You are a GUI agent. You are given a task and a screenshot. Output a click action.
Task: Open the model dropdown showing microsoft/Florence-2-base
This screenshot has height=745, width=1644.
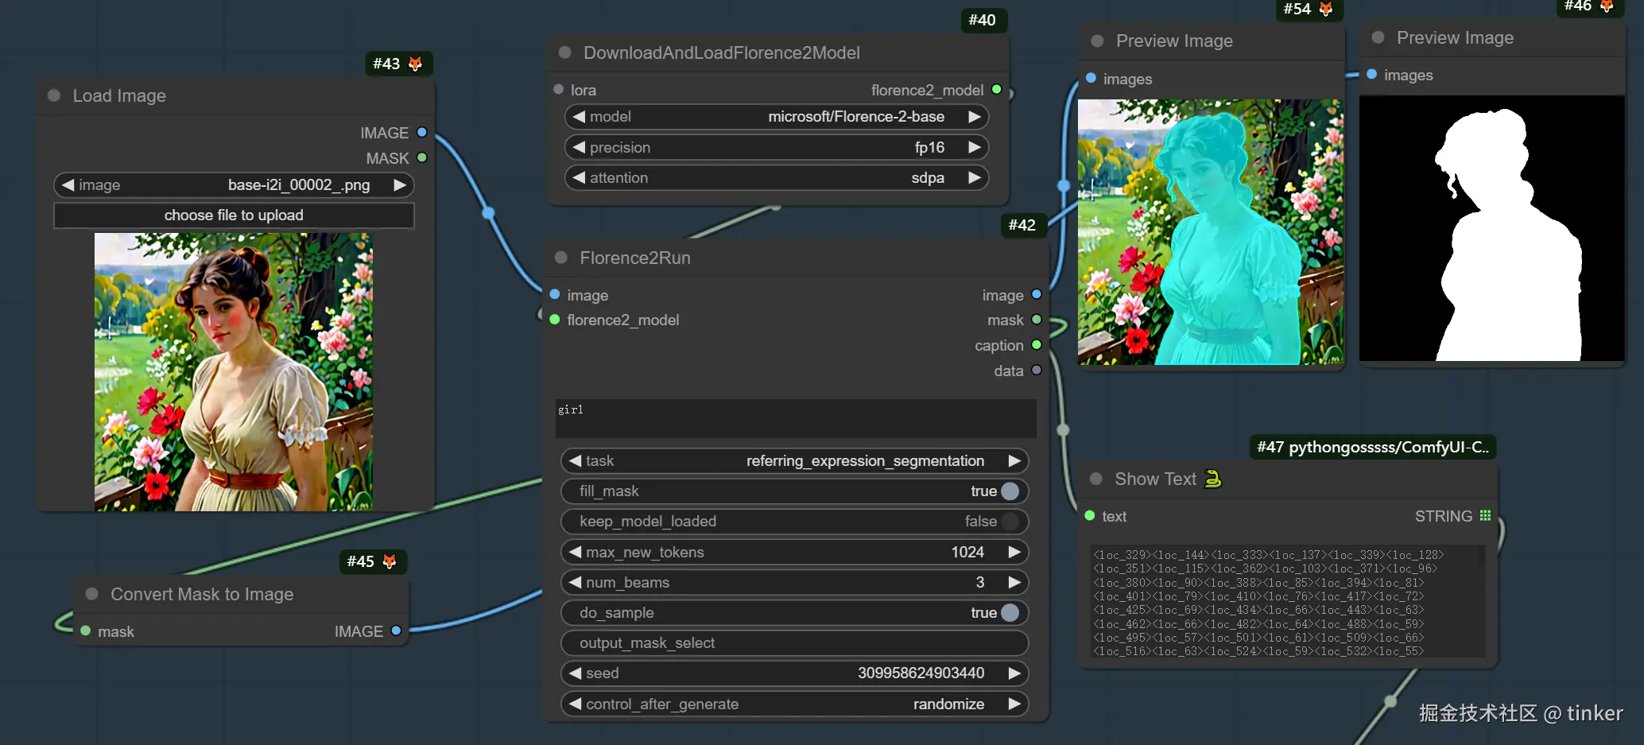click(x=777, y=117)
